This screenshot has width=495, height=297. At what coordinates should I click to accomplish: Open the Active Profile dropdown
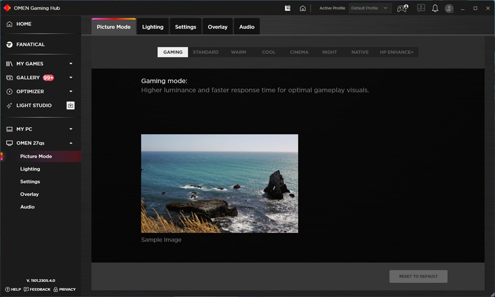point(370,9)
